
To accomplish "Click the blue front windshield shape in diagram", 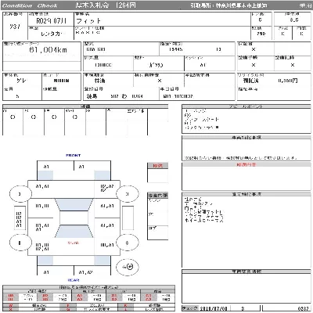I will (74, 205).
